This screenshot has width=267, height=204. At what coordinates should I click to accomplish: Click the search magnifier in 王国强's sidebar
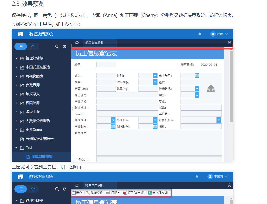(57, 189)
